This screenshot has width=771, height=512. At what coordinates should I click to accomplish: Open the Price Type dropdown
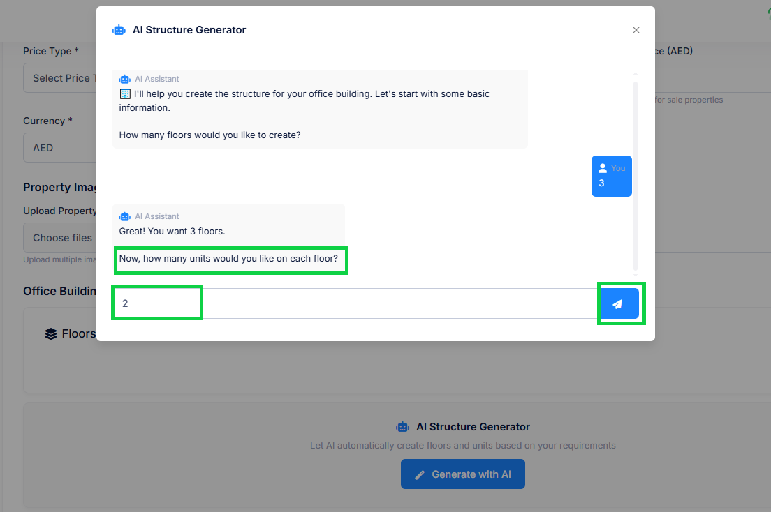[x=59, y=78]
